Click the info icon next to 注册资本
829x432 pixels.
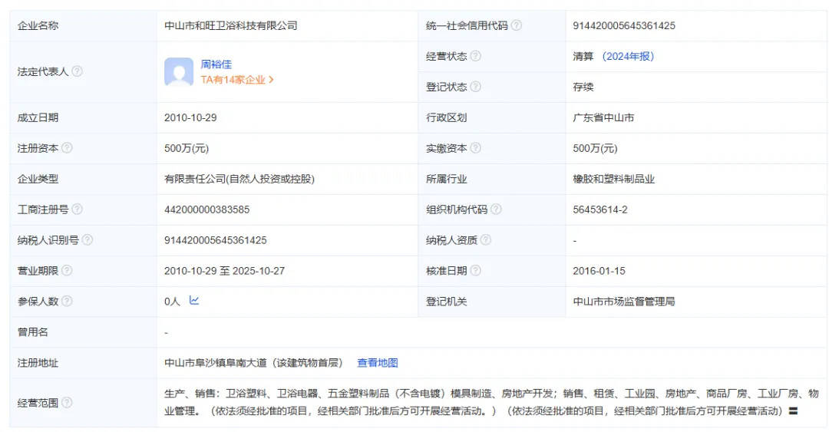coord(67,148)
